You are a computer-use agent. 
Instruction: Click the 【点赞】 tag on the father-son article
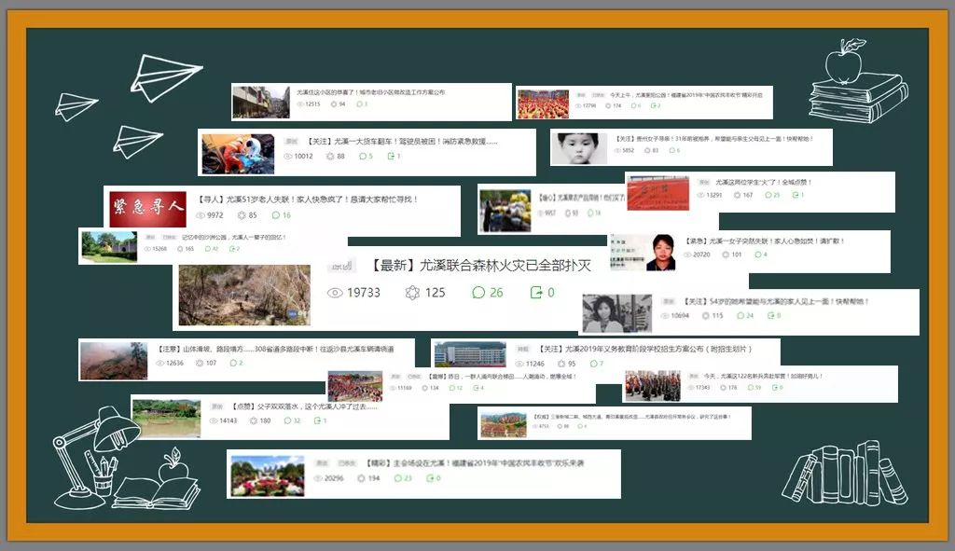tap(242, 407)
